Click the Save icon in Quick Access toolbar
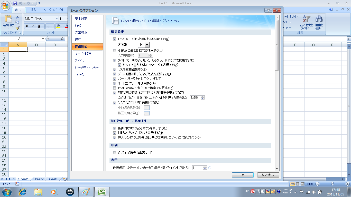The width and height of the screenshot is (351, 197). 15,3
